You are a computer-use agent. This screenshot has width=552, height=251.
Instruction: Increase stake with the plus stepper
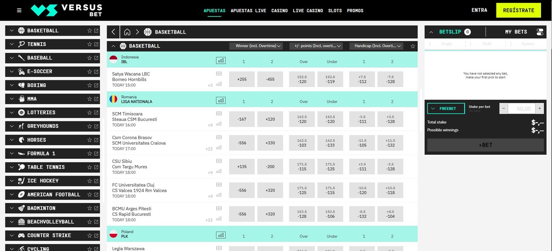pos(540,109)
